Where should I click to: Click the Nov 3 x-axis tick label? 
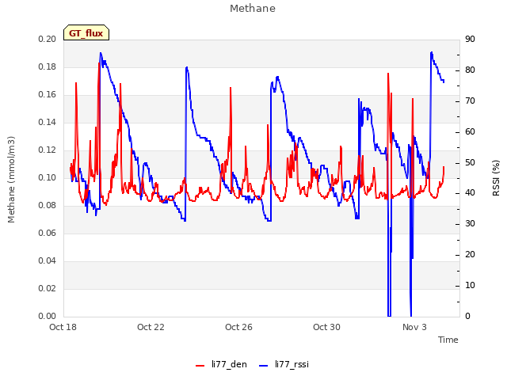[414, 327]
